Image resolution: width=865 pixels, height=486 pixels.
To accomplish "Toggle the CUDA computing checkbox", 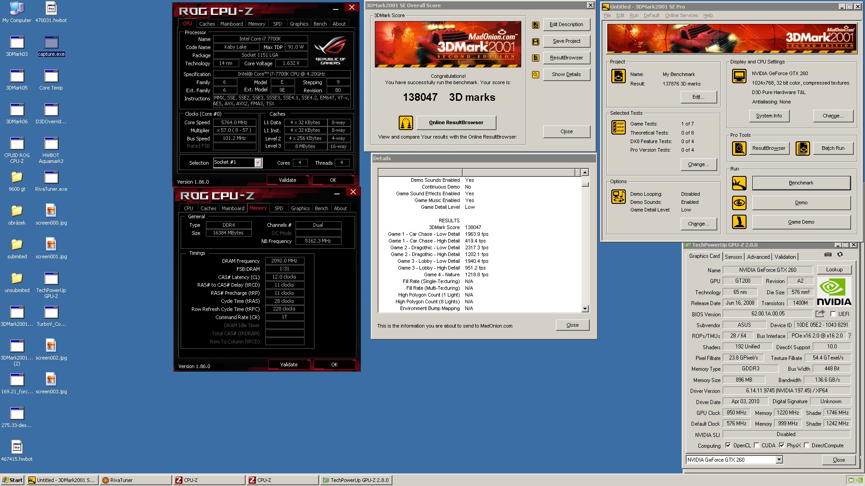I will click(756, 445).
